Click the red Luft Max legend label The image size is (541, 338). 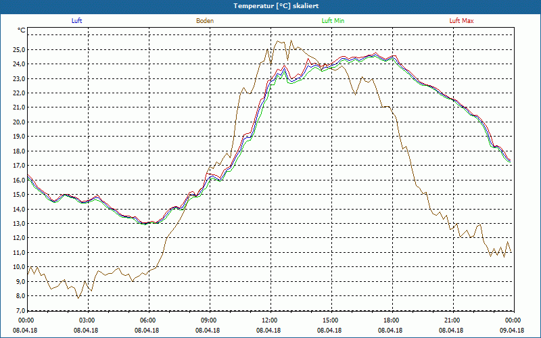click(x=461, y=21)
